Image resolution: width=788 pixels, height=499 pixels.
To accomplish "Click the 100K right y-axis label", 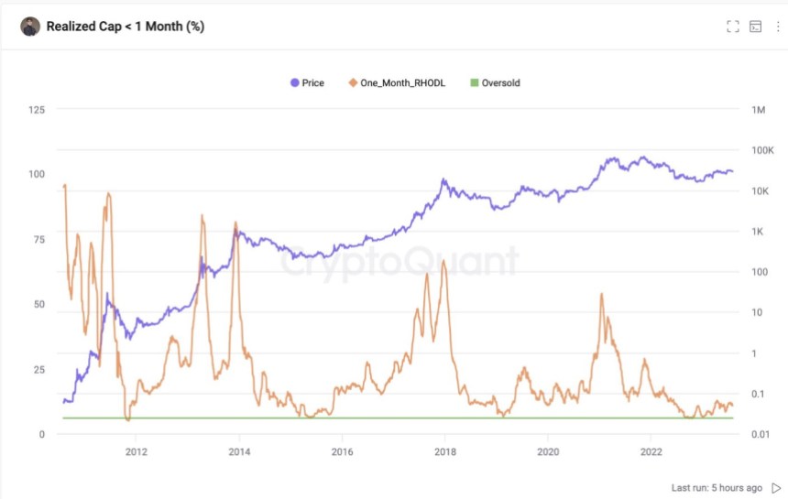I will (x=762, y=150).
